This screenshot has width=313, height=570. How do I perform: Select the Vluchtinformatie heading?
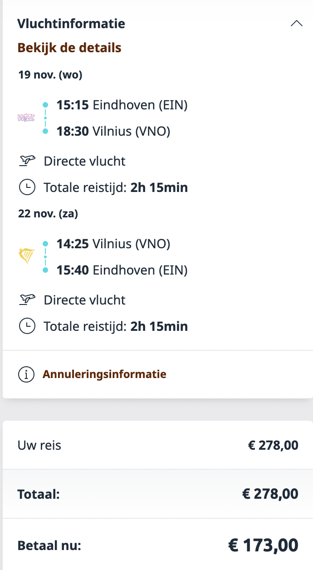[71, 24]
